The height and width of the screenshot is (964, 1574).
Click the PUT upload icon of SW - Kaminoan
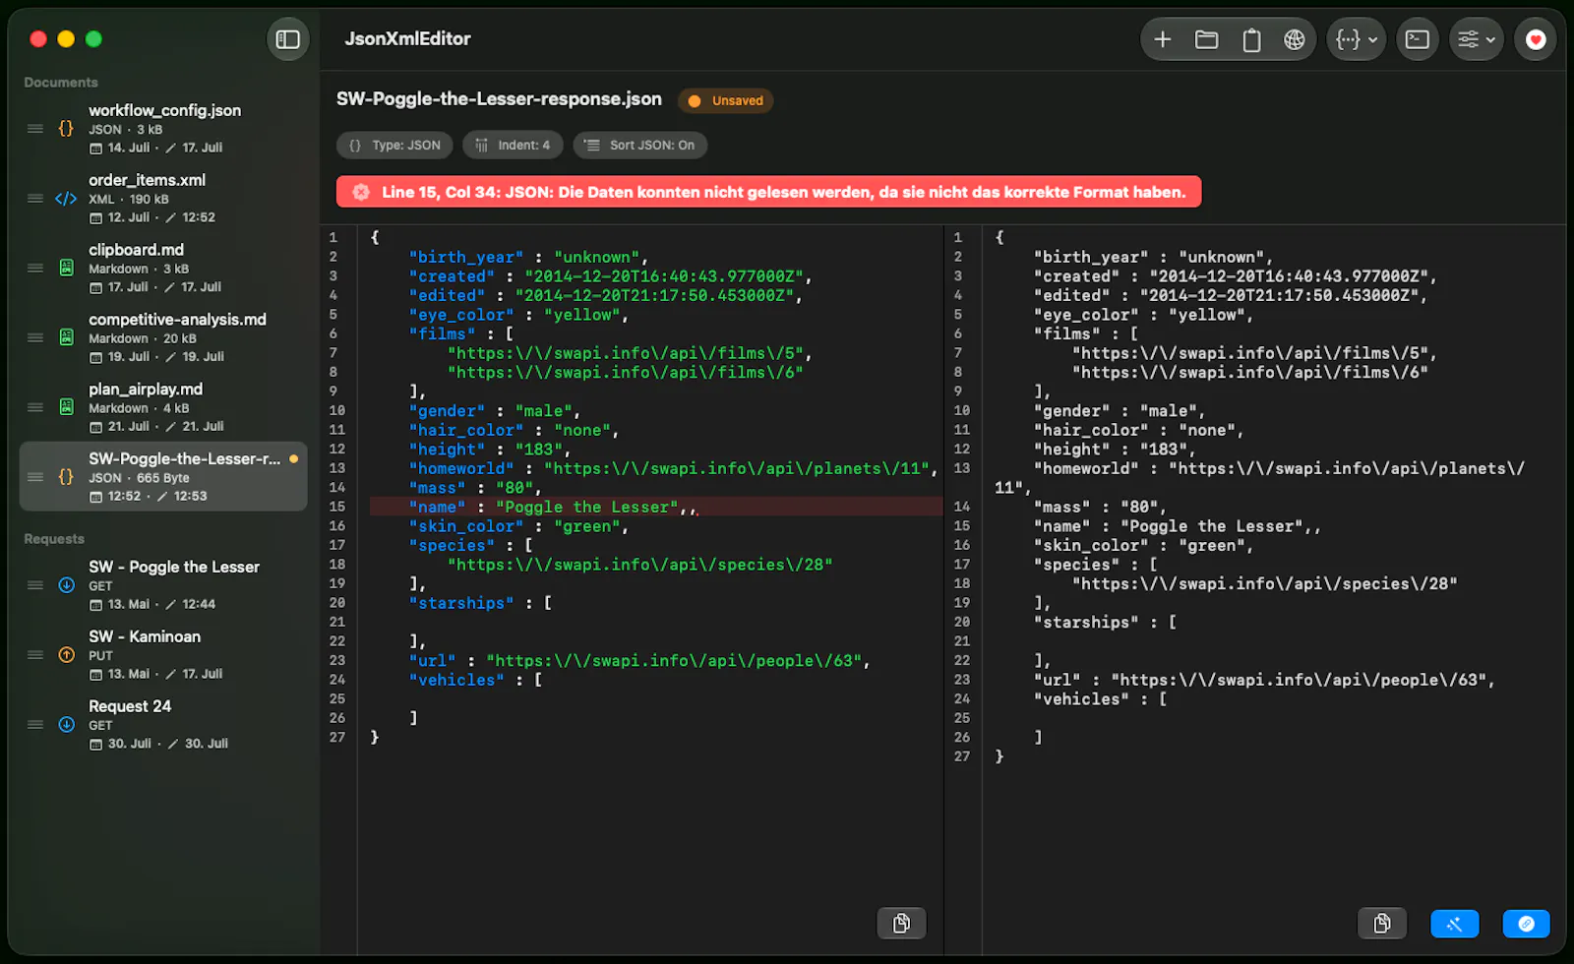(66, 655)
